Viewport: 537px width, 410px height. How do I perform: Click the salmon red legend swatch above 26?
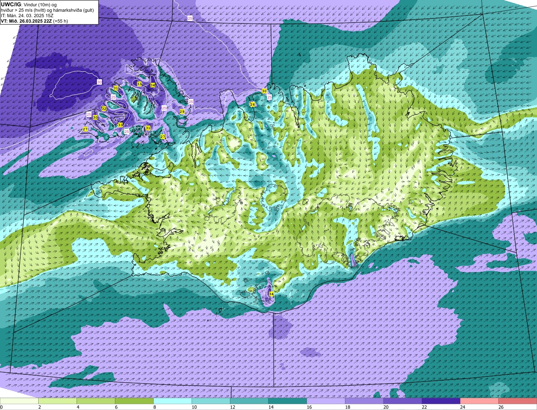[518, 401]
